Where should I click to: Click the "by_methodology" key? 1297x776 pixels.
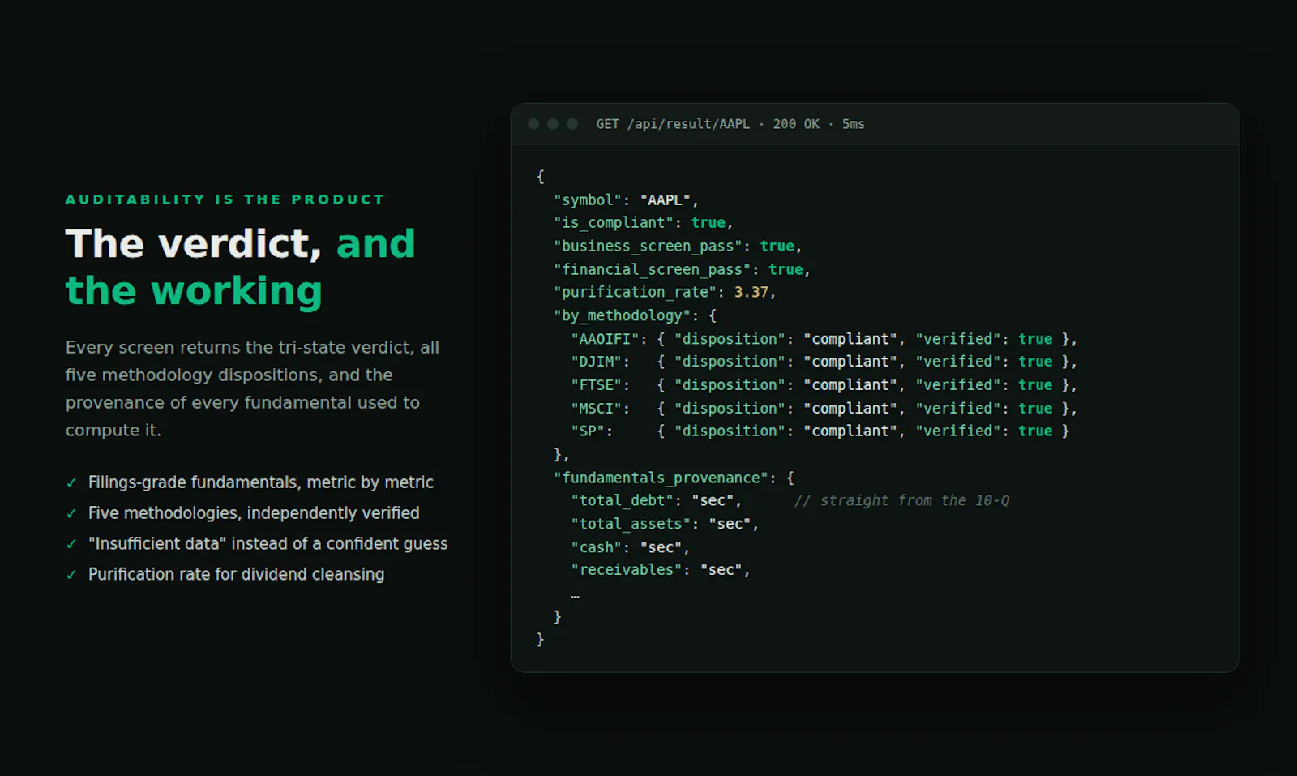point(623,315)
